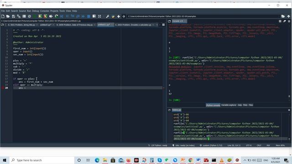Click the Kite ready status entry
This screenshot has width=292, height=164.
coord(183,145)
